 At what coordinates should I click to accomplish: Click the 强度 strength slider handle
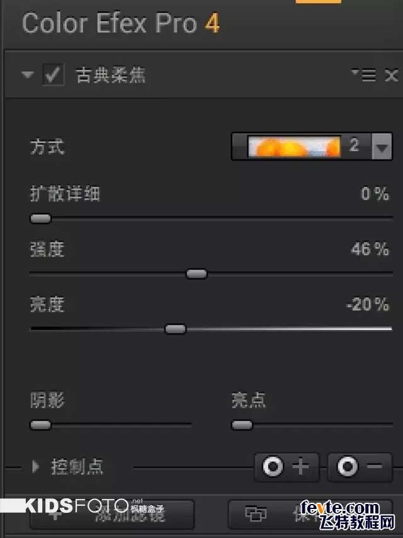click(x=196, y=274)
